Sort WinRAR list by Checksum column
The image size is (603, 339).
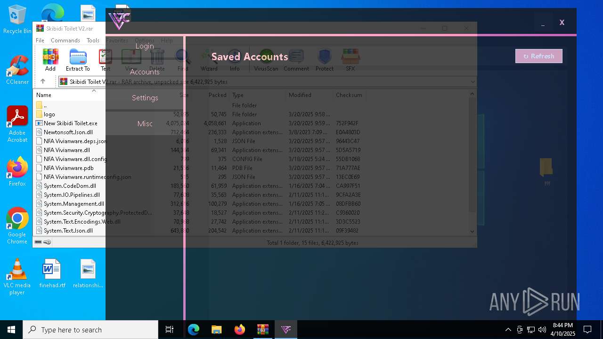coord(349,95)
